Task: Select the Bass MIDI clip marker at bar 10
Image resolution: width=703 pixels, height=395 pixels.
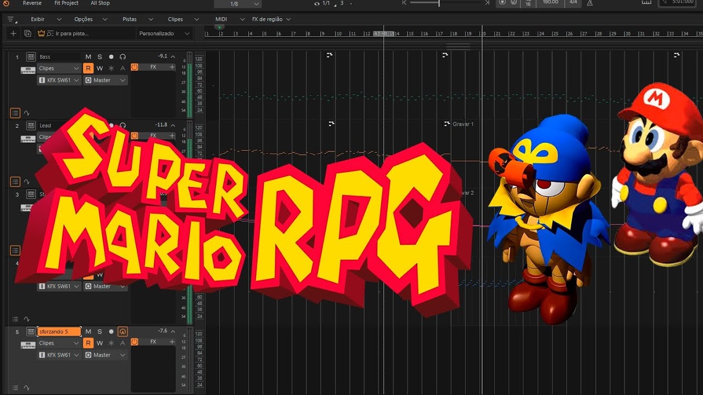Action: pyautogui.click(x=330, y=55)
